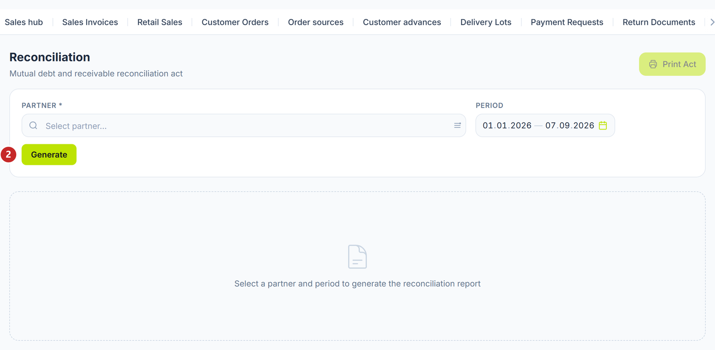Open the Return Documents tab

pos(659,22)
